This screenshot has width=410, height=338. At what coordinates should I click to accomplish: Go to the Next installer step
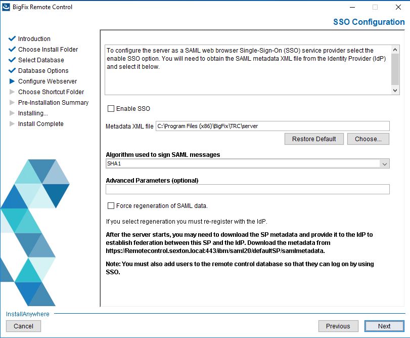point(384,326)
